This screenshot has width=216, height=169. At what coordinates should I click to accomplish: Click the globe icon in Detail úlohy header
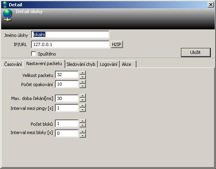pyautogui.click(x=8, y=15)
